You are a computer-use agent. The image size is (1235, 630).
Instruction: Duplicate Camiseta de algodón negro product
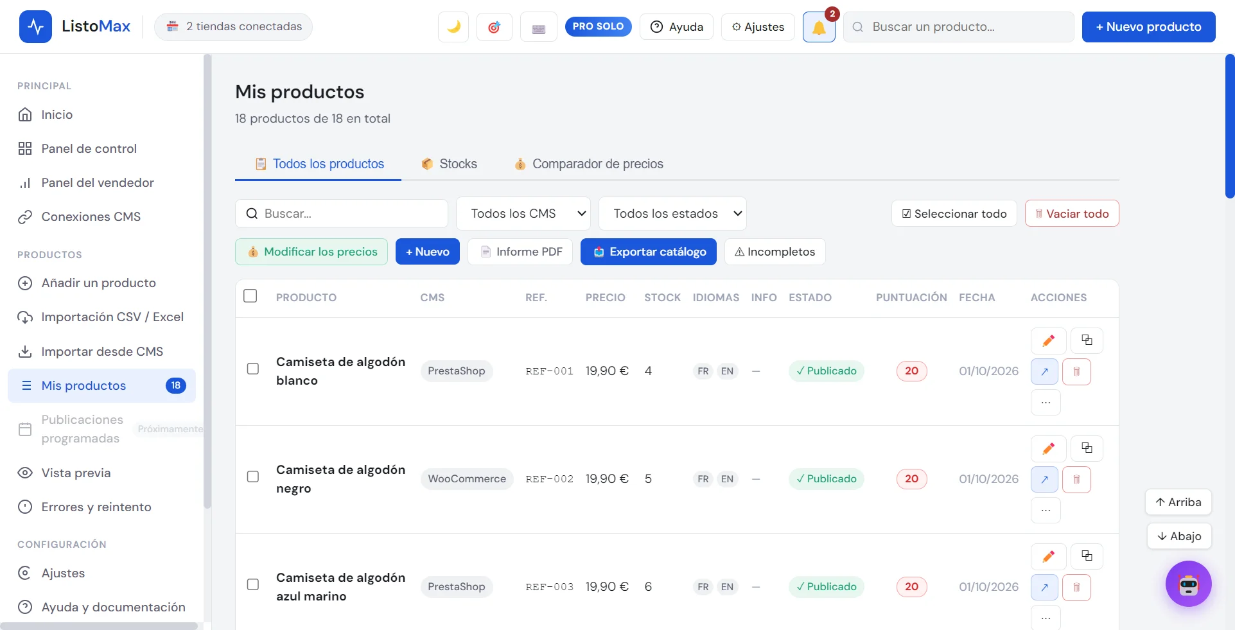coord(1087,448)
